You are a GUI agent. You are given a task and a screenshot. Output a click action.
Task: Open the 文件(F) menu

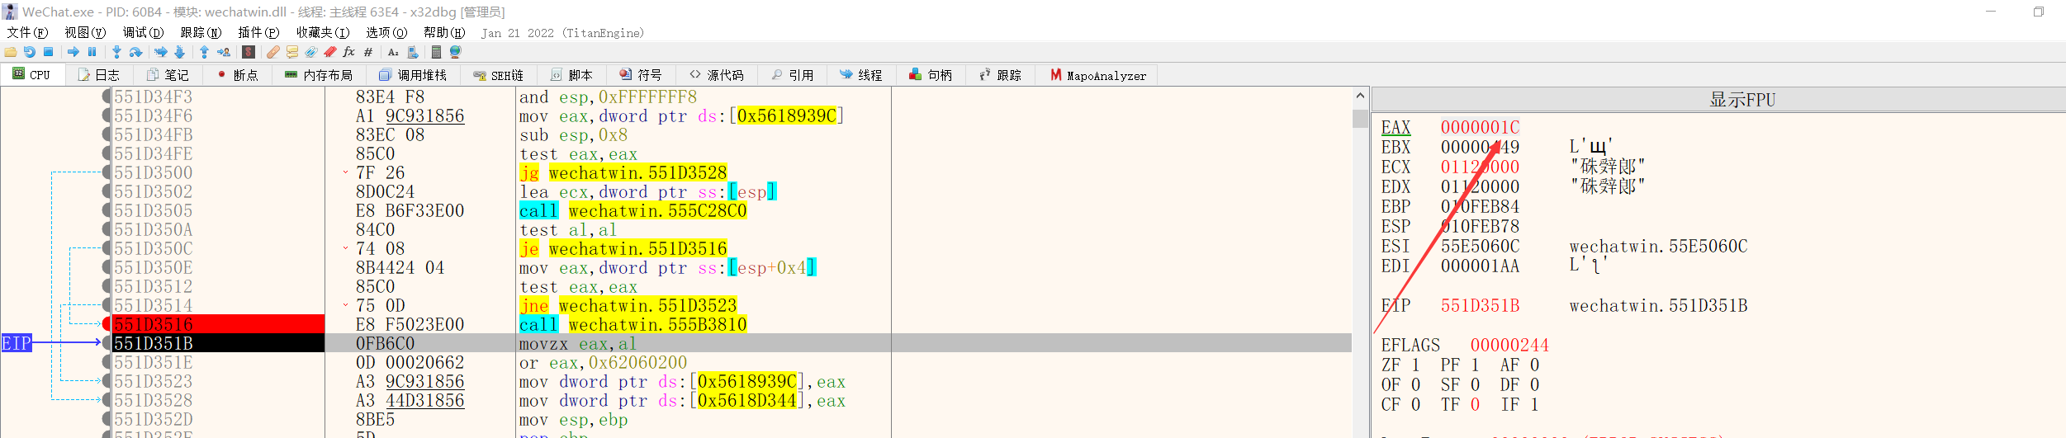click(x=27, y=32)
